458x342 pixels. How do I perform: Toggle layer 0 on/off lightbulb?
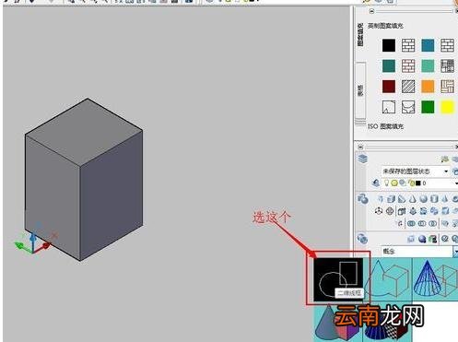pyautogui.click(x=386, y=183)
